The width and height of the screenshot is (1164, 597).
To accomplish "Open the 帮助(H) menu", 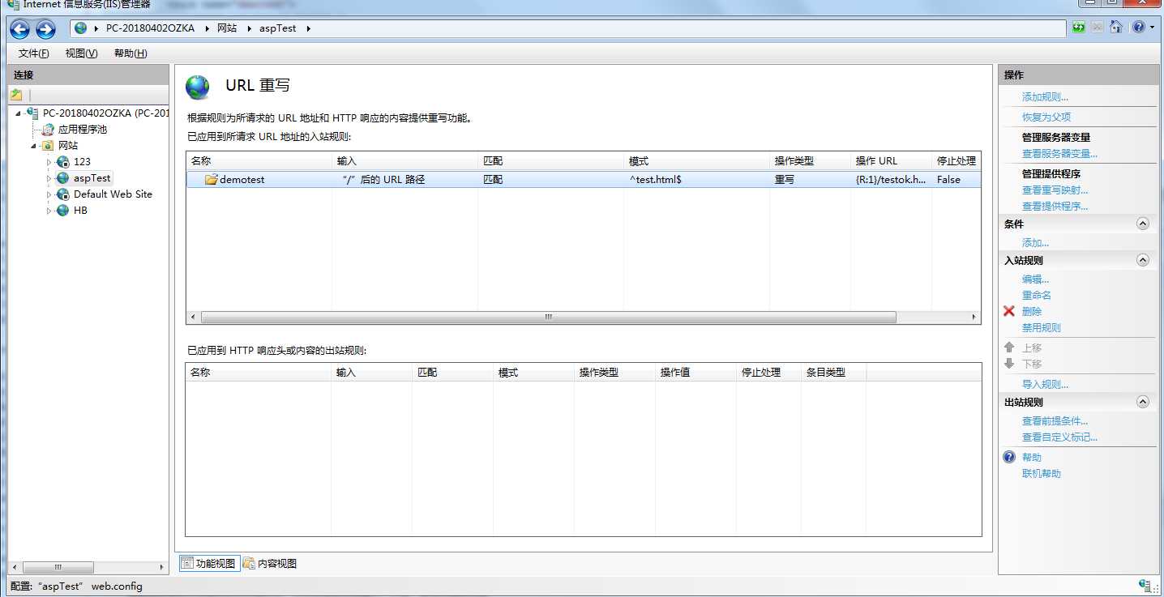I will pos(131,53).
